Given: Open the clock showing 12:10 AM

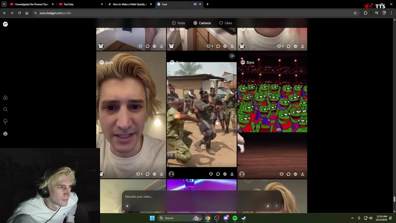Looking at the screenshot, I should tap(381, 218).
